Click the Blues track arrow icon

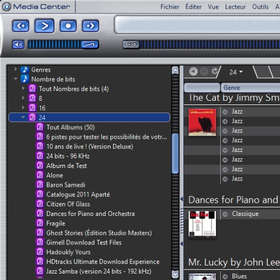[225, 276]
